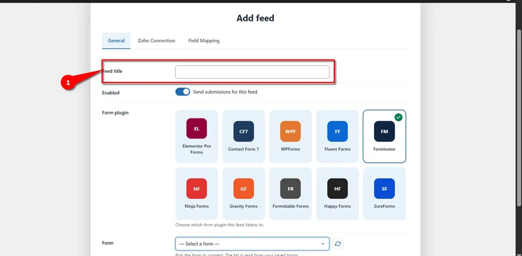This screenshot has width=522, height=256.
Task: Select the Fluent Forms FF icon
Action: 337,131
